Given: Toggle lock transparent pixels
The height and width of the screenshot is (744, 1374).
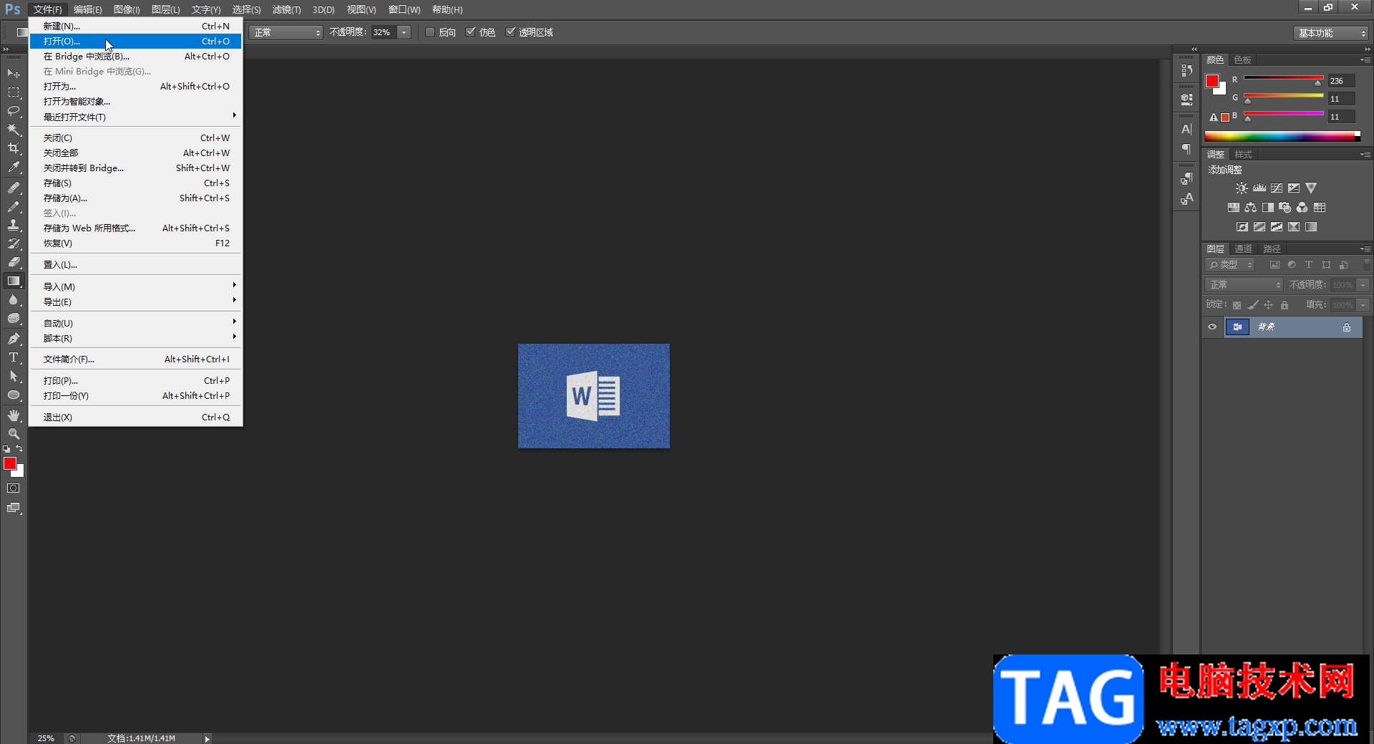Looking at the screenshot, I should [1237, 305].
